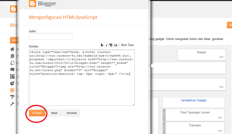Click the Translate gadget title
This screenshot has height=134, width=232.
pos(195,125)
